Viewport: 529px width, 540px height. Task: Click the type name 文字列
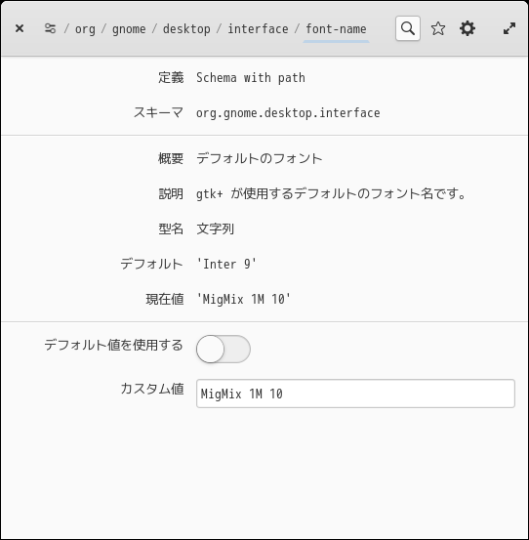(x=215, y=228)
